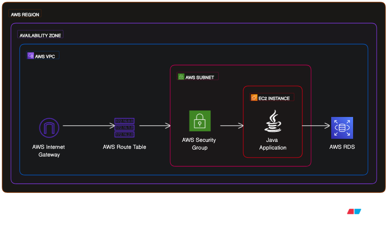Click the AVAILABILITY ZONE label
Screen dimensions: 392x237
pos(40,35)
